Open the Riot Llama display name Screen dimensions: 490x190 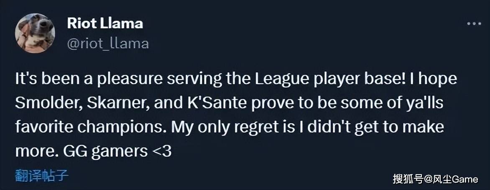tap(105, 23)
